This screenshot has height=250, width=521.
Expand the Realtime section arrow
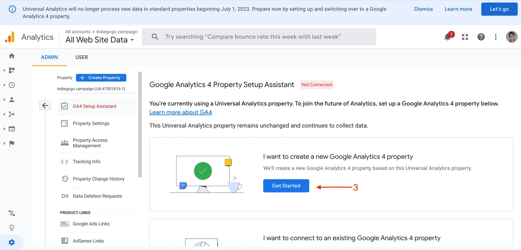click(x=4, y=85)
